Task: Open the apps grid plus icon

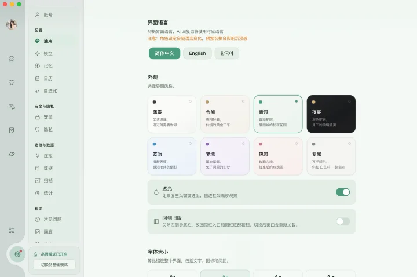Action: [12, 231]
